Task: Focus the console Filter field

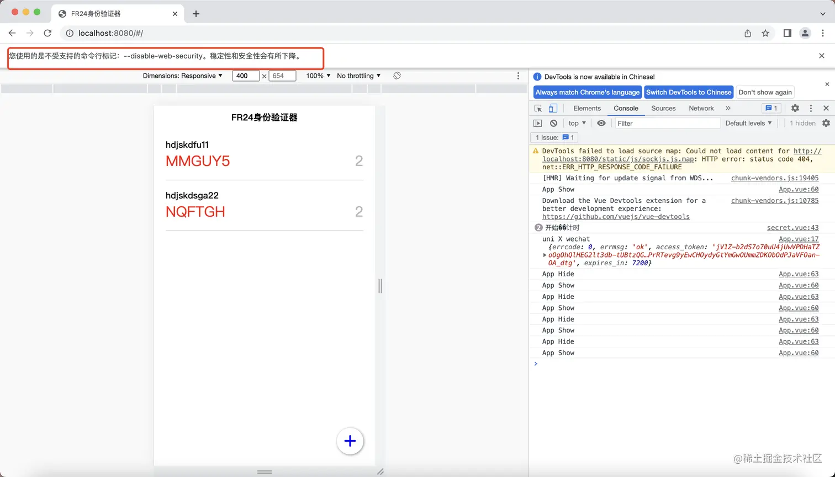Action: [x=667, y=123]
